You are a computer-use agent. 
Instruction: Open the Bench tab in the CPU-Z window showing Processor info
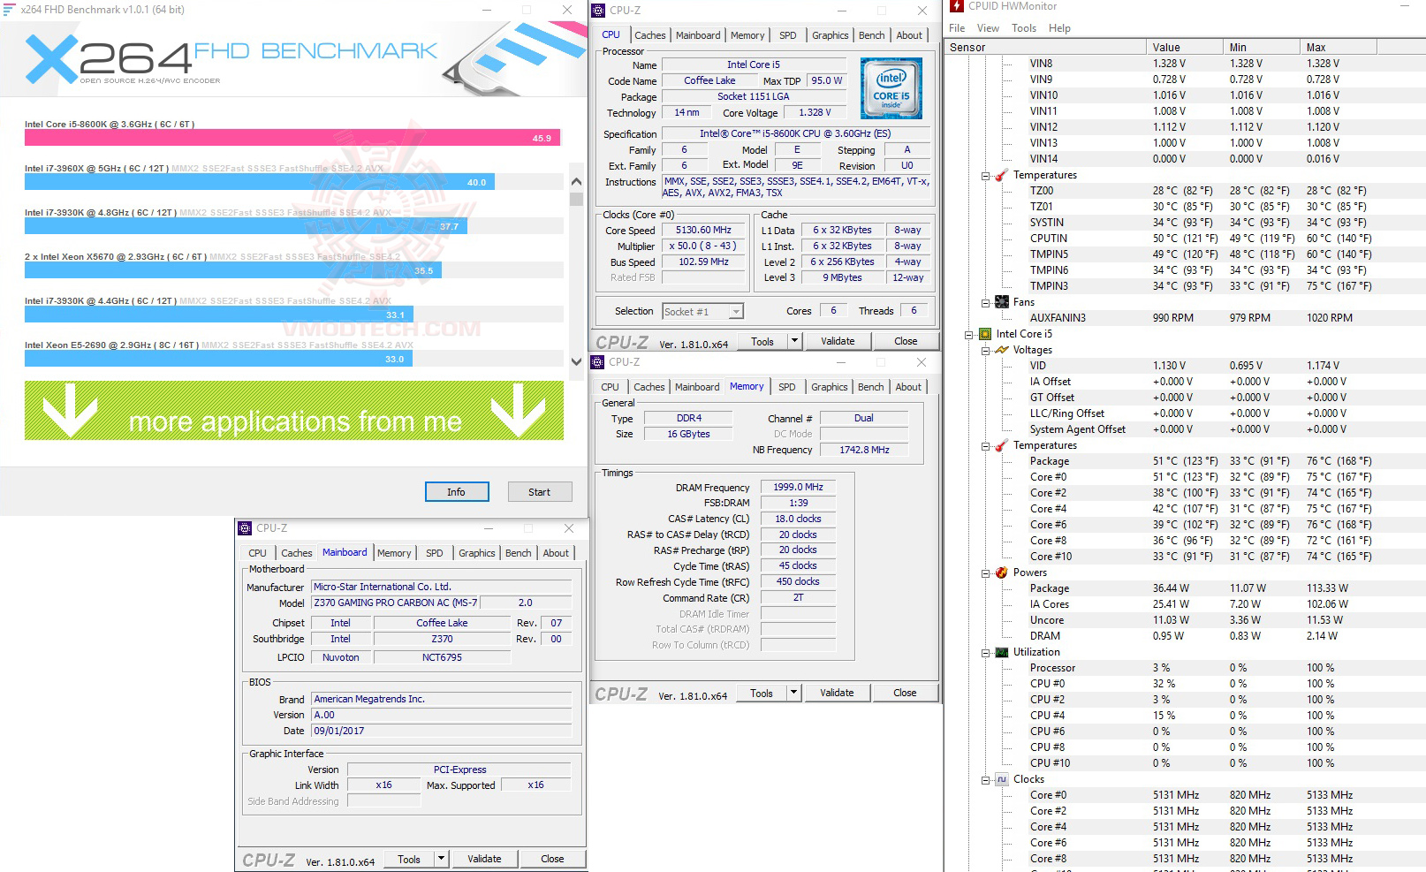point(872,35)
